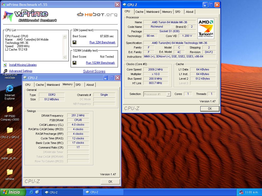Click the second quick launch icon in taskbar
The image size is (262, 196).
pos(37,192)
